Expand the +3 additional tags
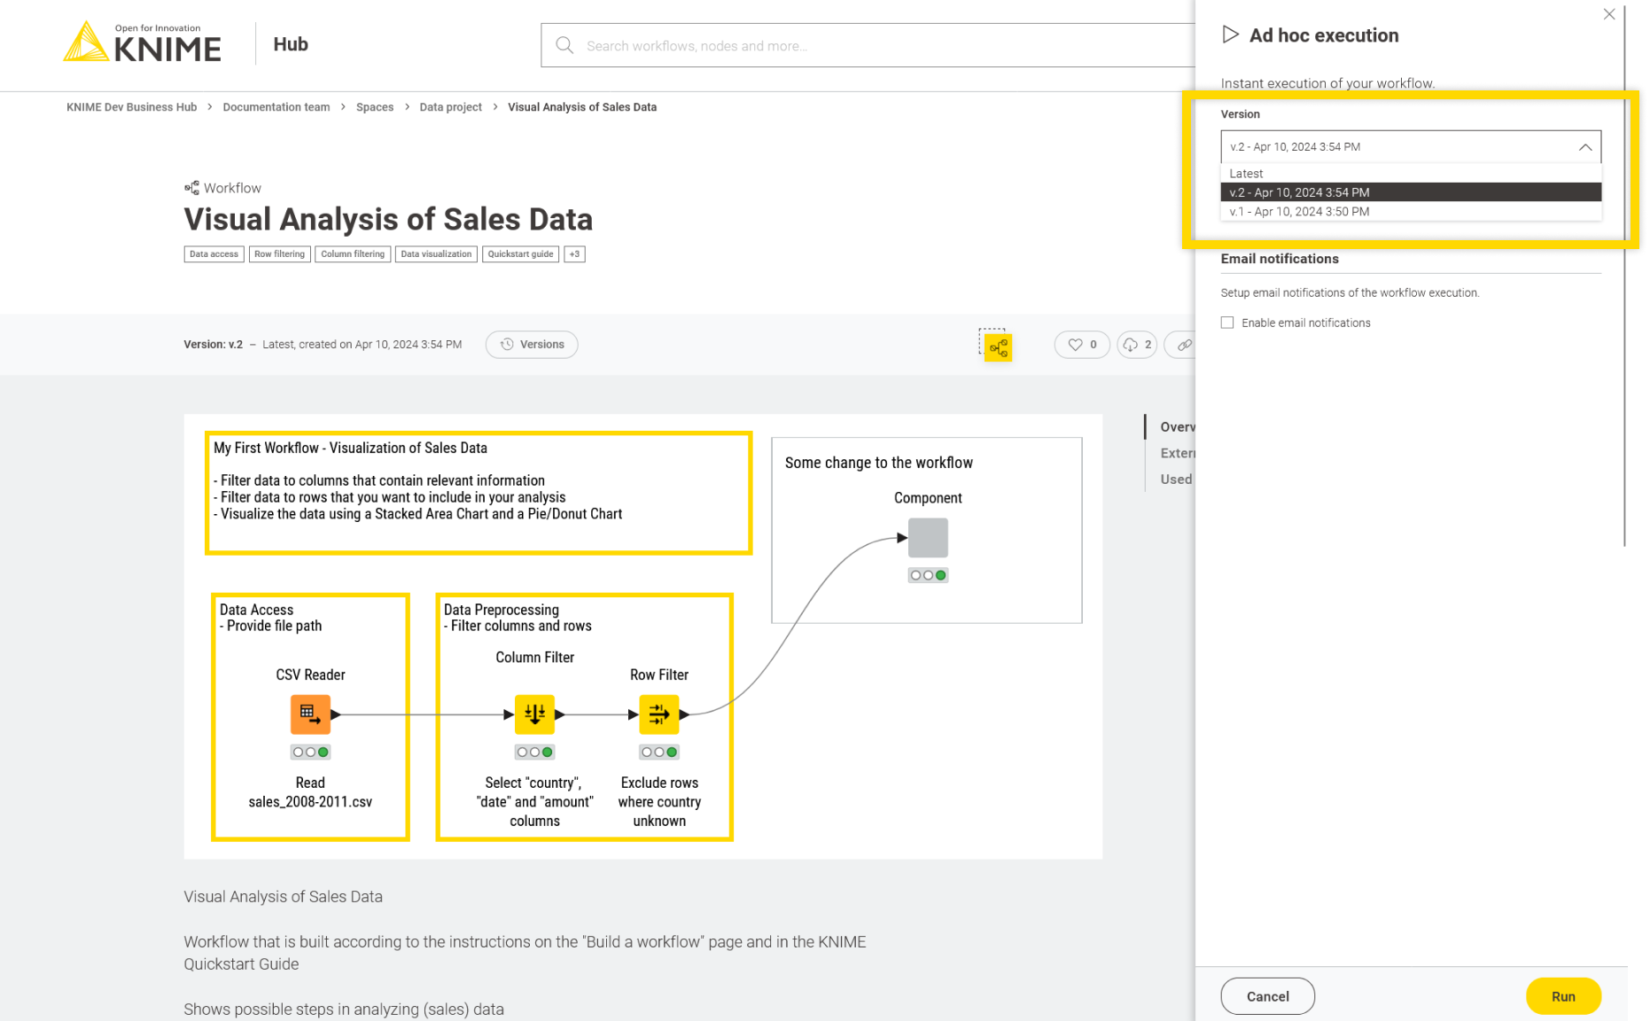The image size is (1650, 1021). coord(574,254)
